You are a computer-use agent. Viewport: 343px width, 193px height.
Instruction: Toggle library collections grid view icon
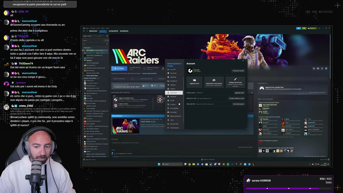coord(107,36)
